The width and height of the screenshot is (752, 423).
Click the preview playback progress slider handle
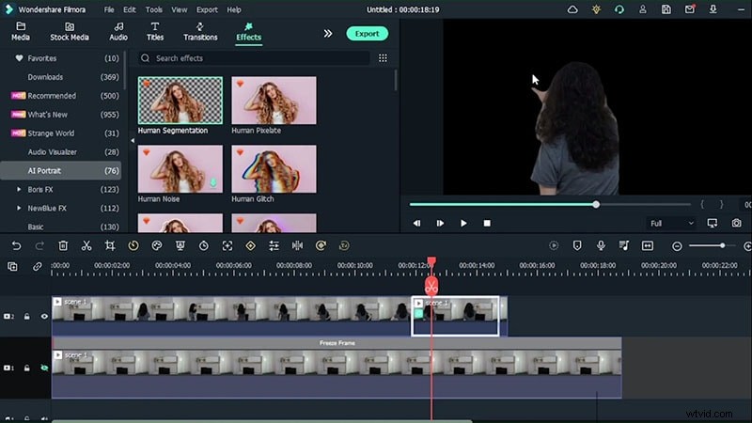(596, 204)
